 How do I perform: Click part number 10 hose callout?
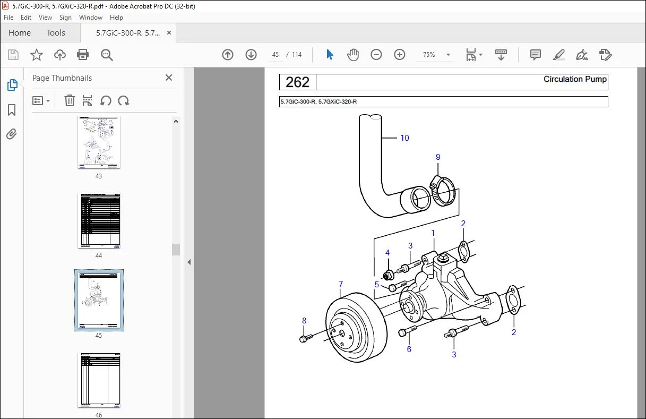[404, 138]
